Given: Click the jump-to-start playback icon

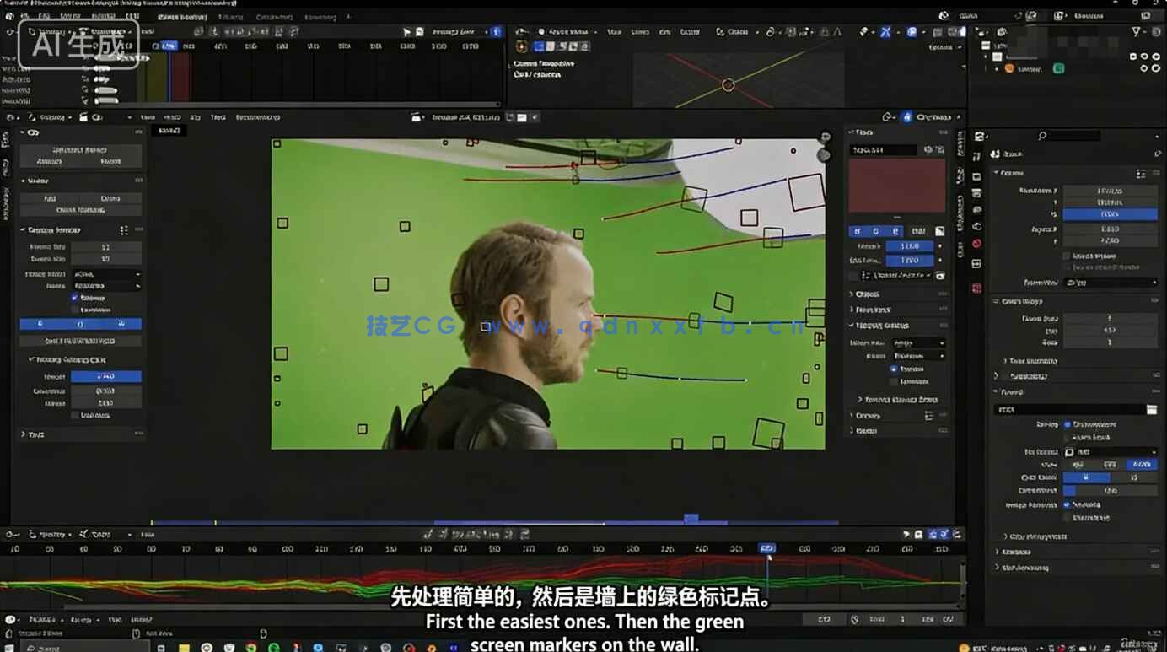Looking at the screenshot, I should 430,533.
